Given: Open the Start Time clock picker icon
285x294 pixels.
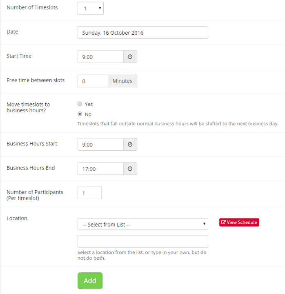Looking at the screenshot, I should [x=130, y=57].
